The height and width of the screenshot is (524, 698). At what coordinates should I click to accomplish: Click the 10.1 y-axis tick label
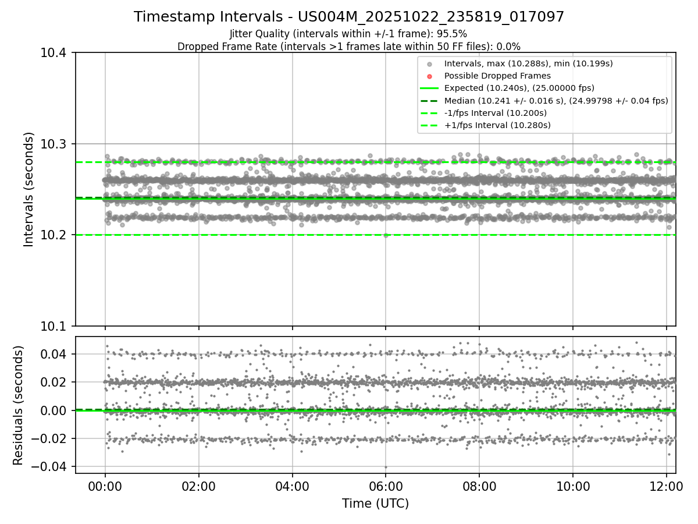[x=55, y=326]
